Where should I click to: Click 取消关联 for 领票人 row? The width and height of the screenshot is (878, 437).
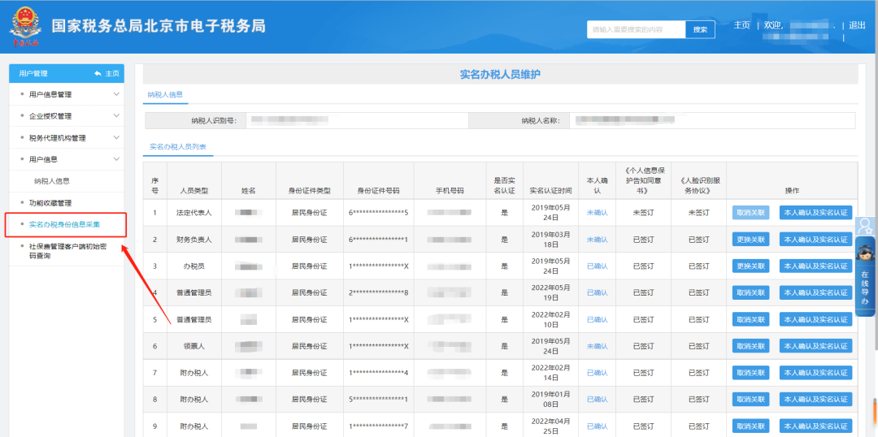pyautogui.click(x=751, y=346)
